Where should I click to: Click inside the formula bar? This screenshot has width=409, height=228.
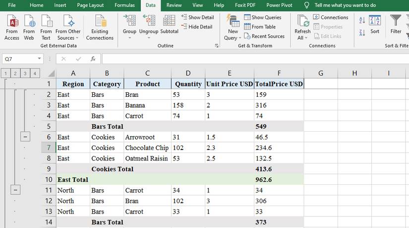click(248, 59)
